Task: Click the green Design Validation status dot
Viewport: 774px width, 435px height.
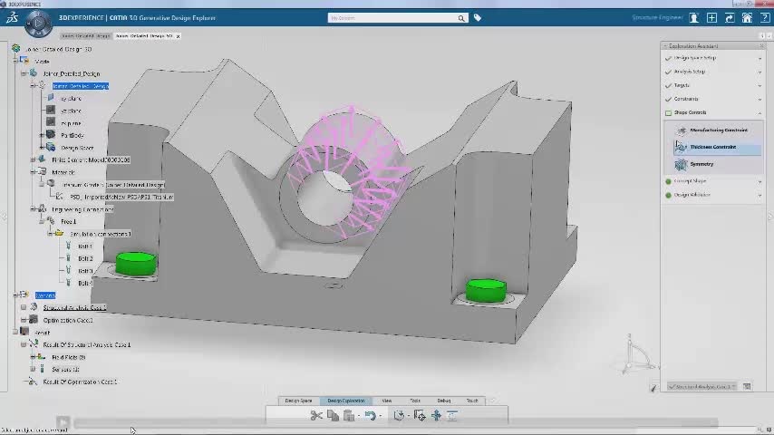Action: 668,195
